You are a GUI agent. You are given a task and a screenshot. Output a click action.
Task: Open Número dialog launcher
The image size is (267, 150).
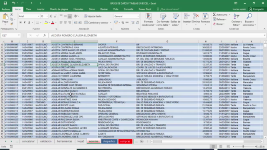pos(139,29)
